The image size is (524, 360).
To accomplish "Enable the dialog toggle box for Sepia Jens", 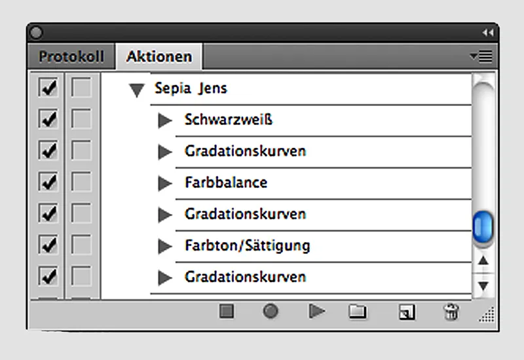I will 81,88.
